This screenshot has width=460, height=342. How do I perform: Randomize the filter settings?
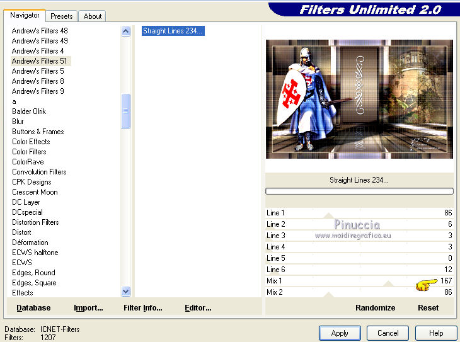[375, 308]
